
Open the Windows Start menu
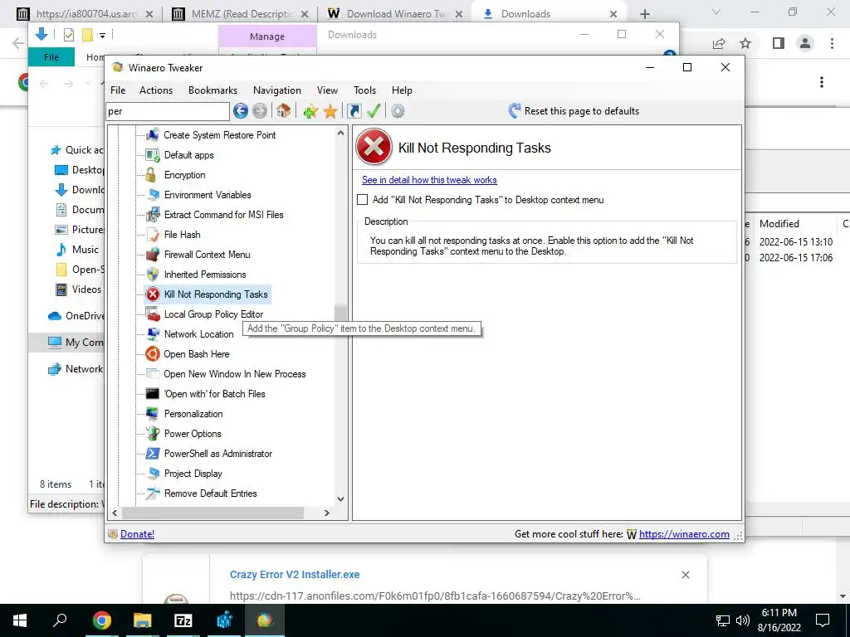[x=20, y=620]
